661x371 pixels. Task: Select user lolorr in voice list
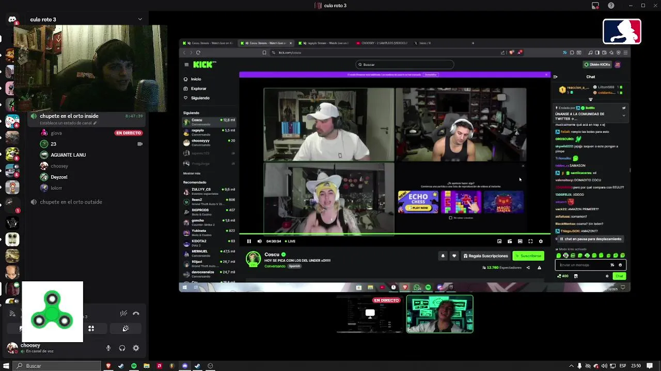click(56, 188)
